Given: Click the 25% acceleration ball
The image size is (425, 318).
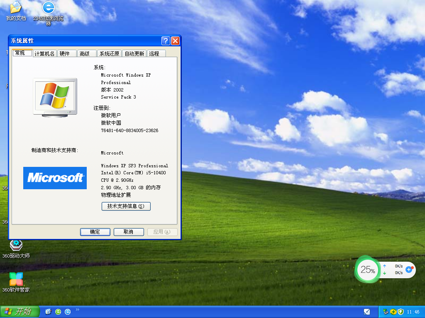Looking at the screenshot, I should coord(367,270).
